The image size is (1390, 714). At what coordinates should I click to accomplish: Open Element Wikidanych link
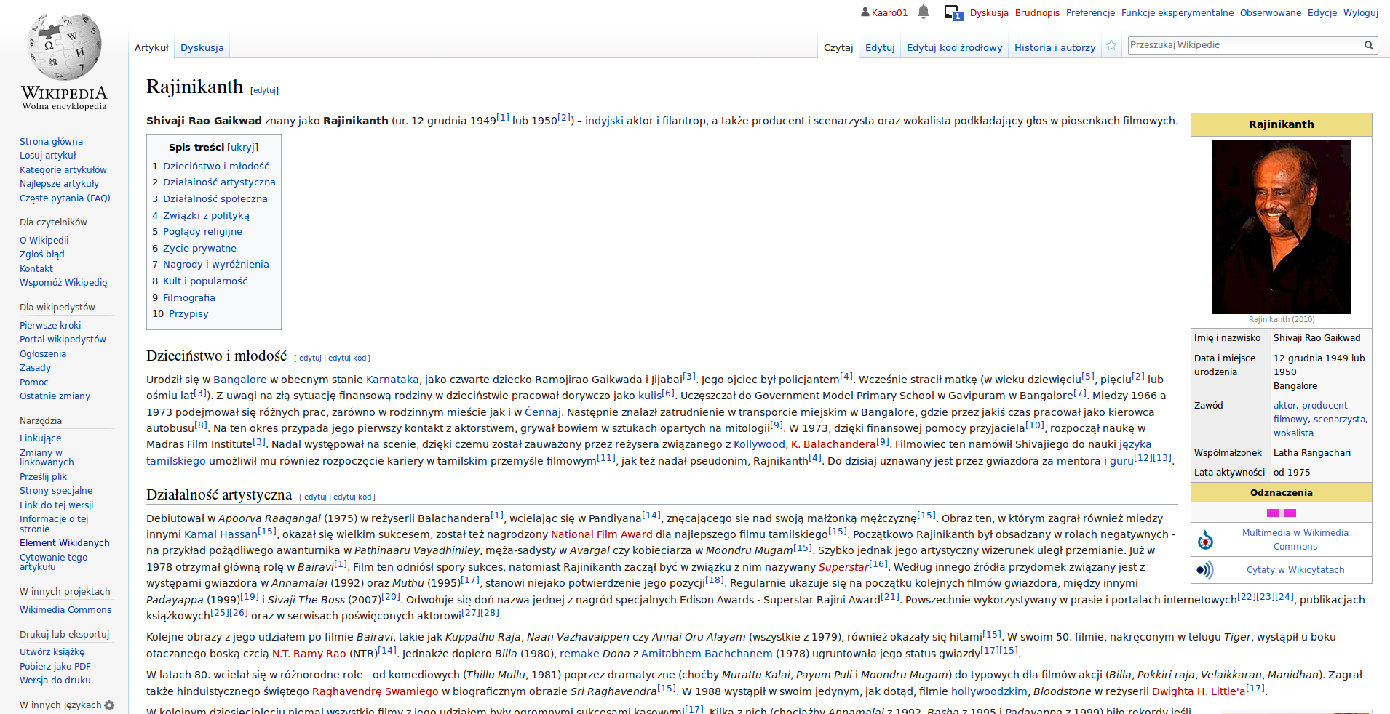64,543
